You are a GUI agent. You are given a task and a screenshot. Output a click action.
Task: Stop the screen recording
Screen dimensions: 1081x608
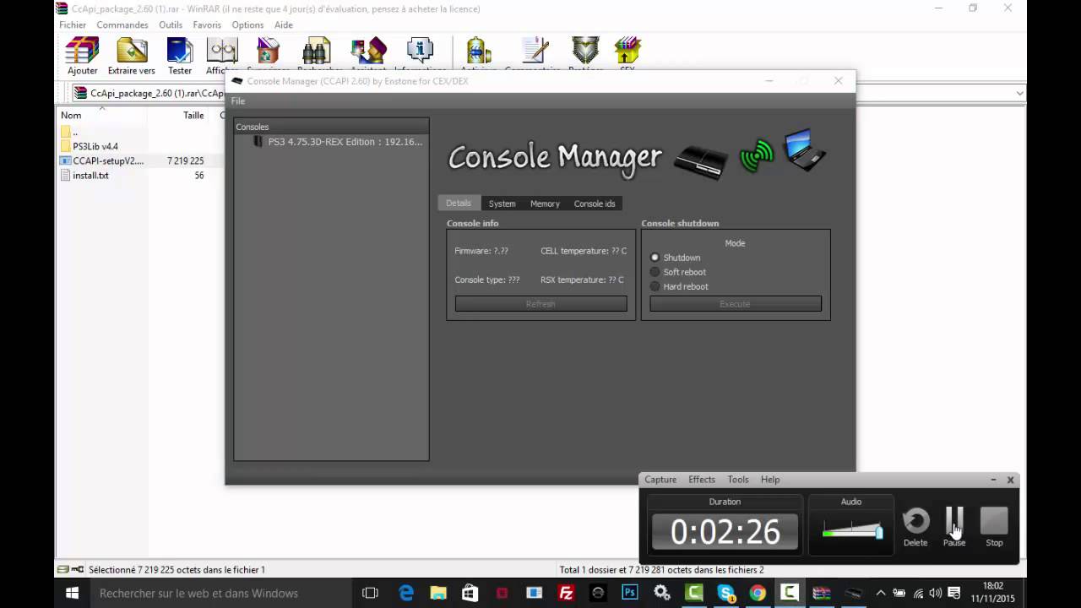coord(994,527)
